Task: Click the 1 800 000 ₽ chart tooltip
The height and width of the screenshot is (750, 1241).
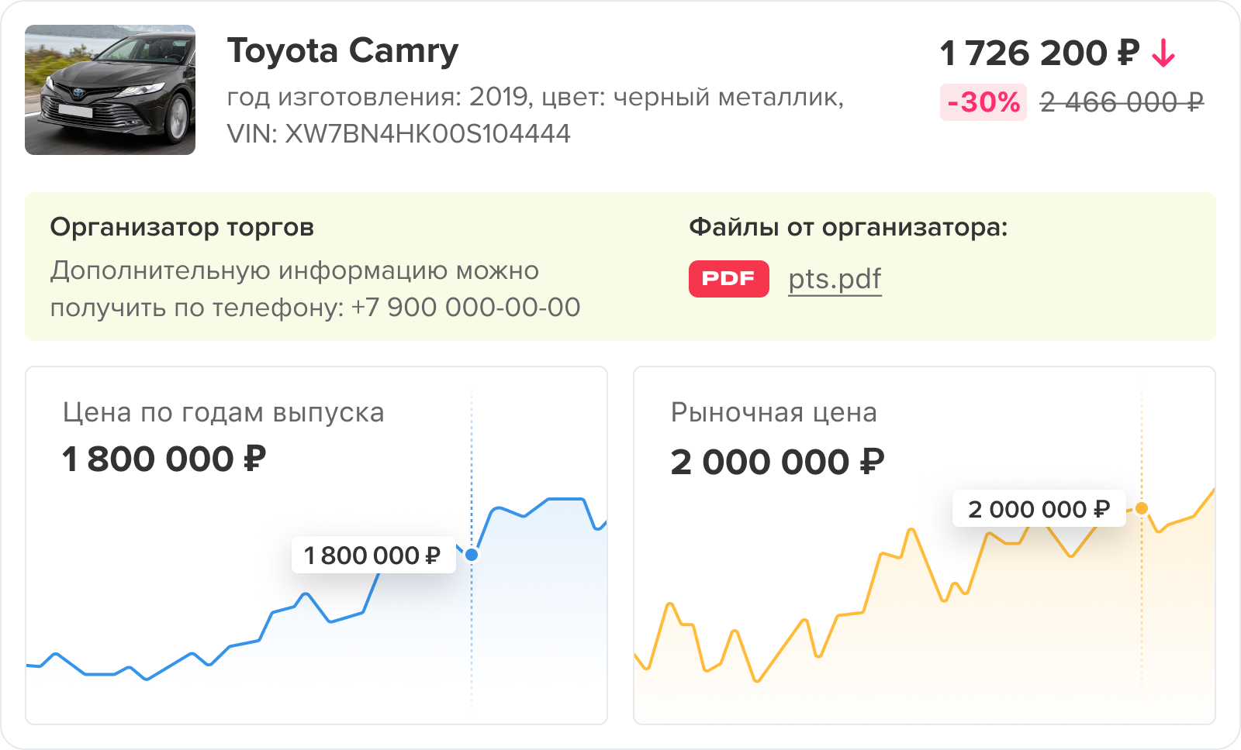Action: click(372, 556)
